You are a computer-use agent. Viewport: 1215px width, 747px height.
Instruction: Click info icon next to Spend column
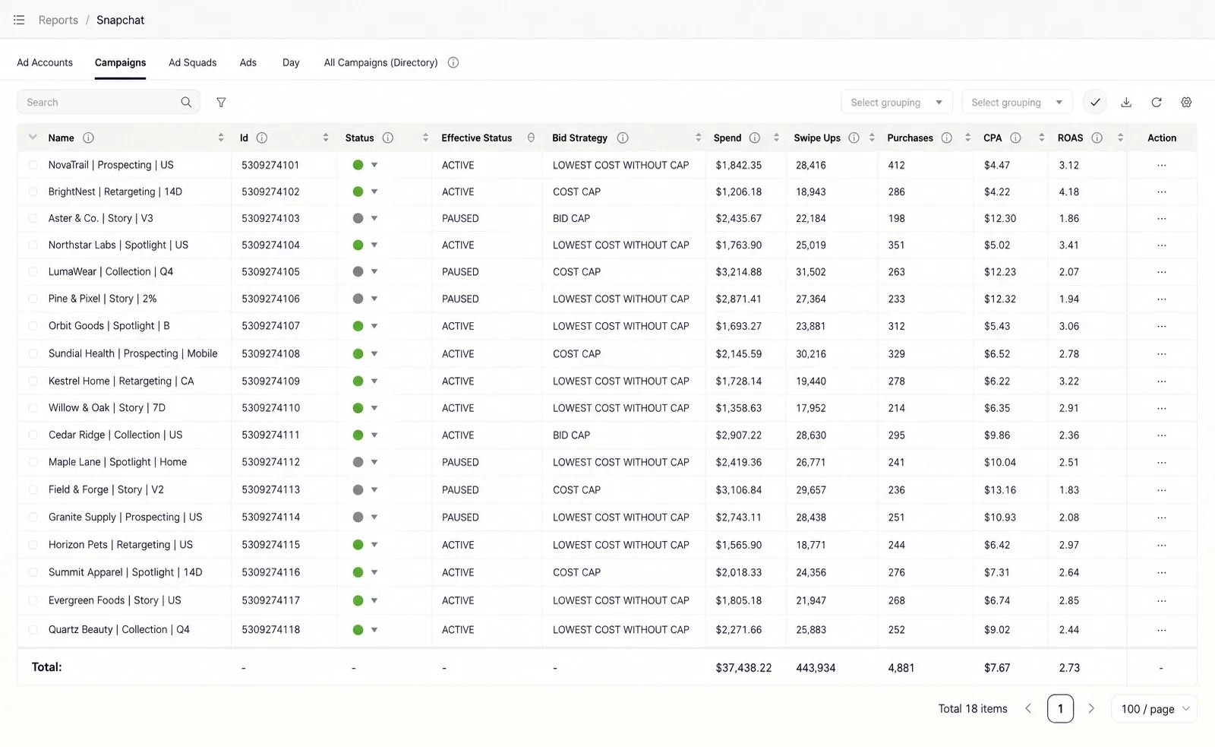755,138
